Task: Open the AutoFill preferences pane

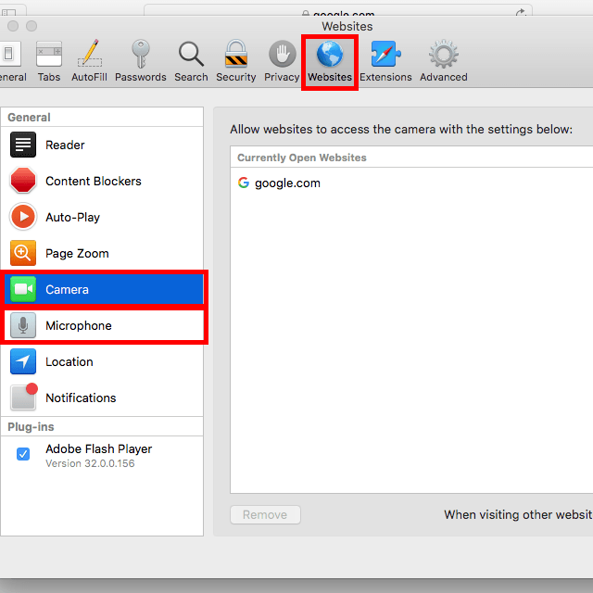Action: tap(89, 61)
